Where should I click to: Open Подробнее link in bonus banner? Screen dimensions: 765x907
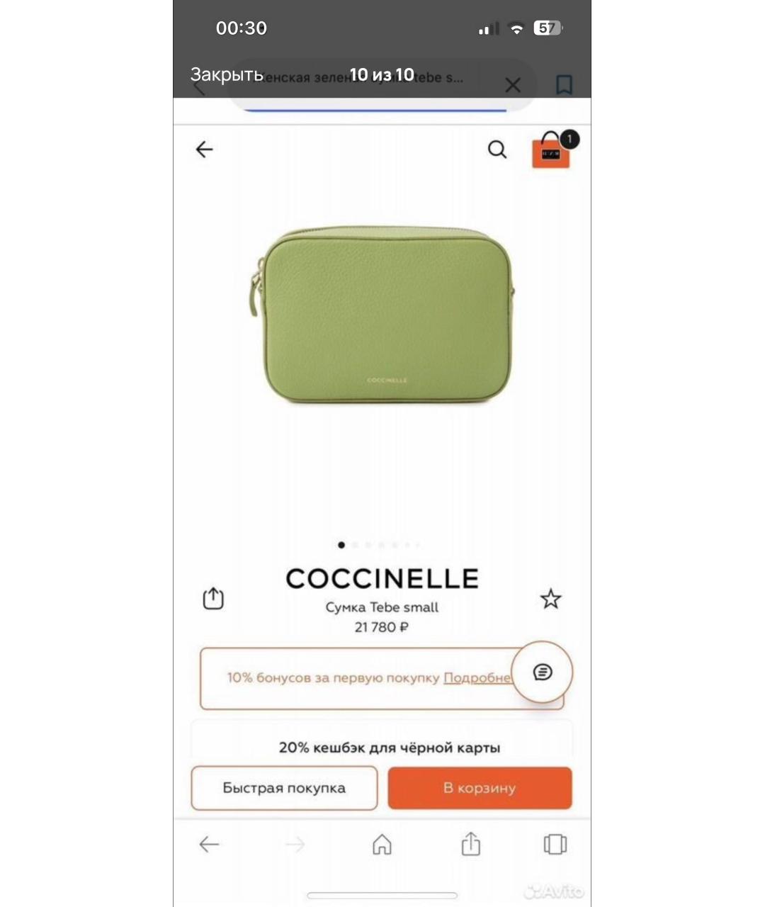tap(477, 678)
